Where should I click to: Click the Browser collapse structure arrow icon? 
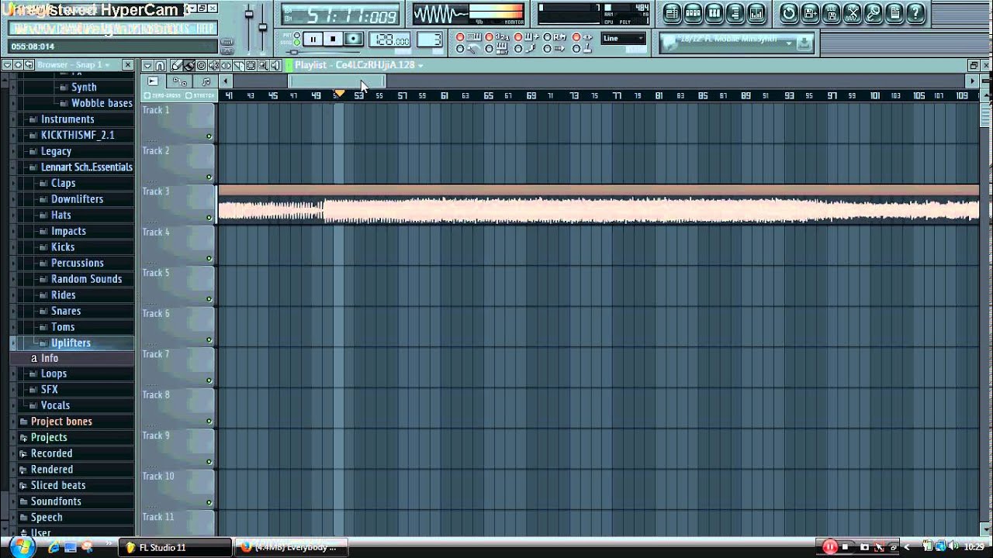(18, 65)
